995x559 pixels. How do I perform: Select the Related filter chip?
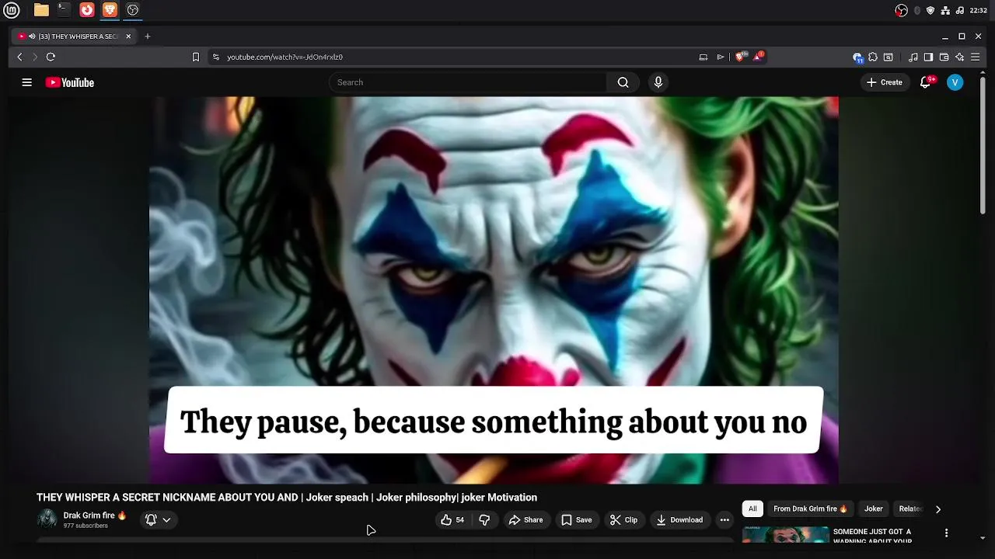pos(910,509)
